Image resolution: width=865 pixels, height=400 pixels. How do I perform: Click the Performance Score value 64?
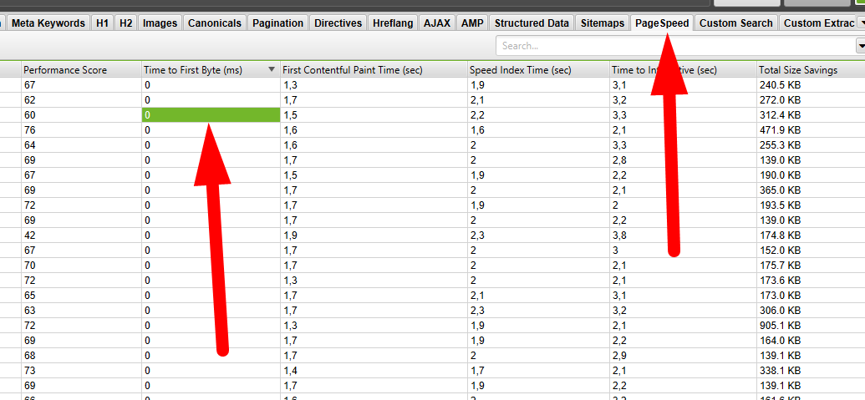pos(81,145)
